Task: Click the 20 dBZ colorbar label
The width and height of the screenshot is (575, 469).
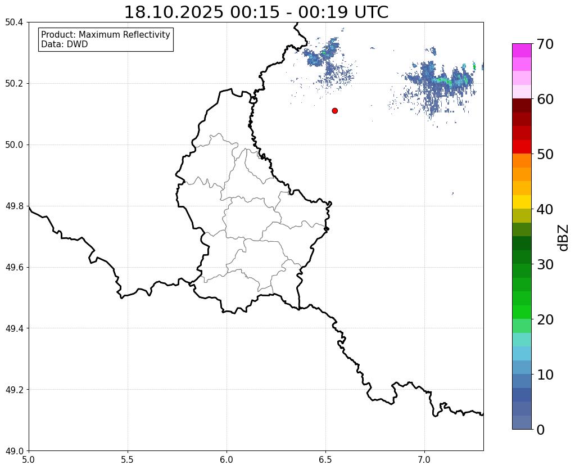Action: pyautogui.click(x=545, y=319)
